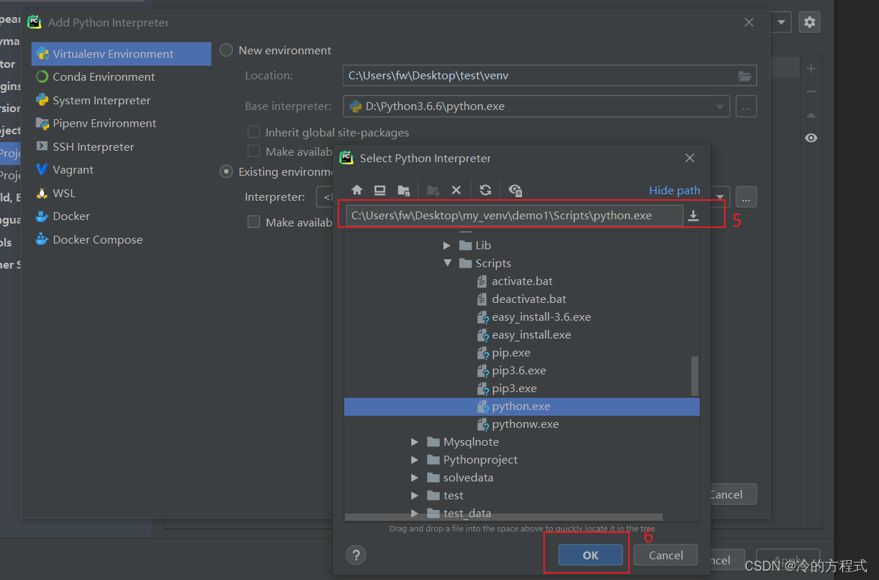
Task: Toggle show hidden files and directories
Action: click(516, 190)
